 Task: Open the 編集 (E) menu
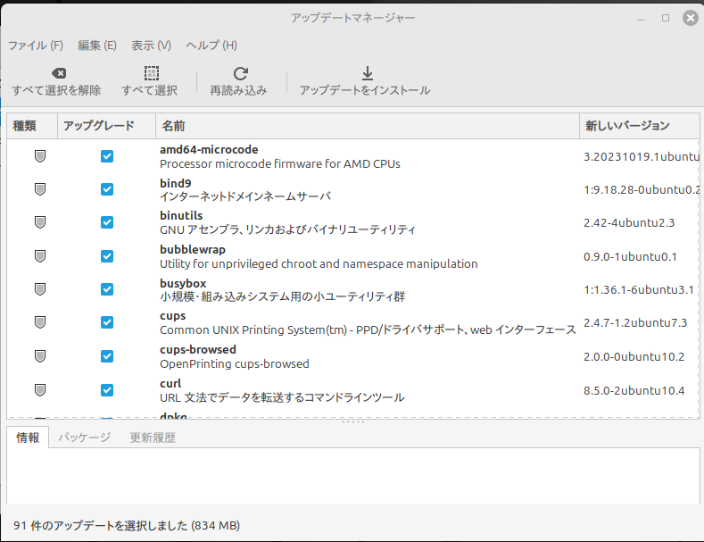click(x=97, y=45)
